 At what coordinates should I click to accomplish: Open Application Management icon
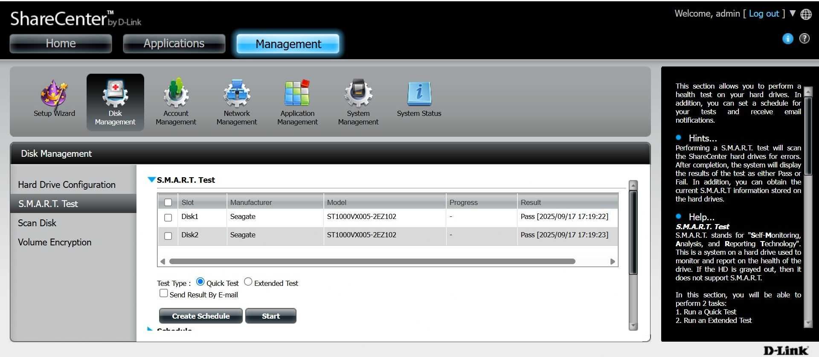(297, 102)
